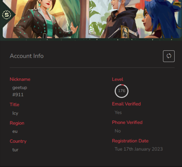
Task: Click the Phone Verified No value
Action: point(118,131)
